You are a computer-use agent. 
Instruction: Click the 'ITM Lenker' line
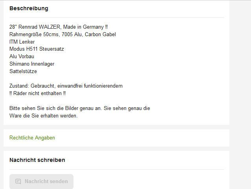22,42
